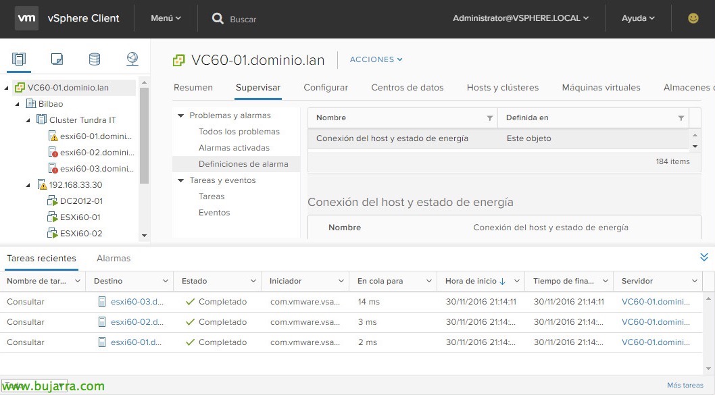
Task: Open the Hosts and Clusters inventory view icon
Action: coord(19,59)
